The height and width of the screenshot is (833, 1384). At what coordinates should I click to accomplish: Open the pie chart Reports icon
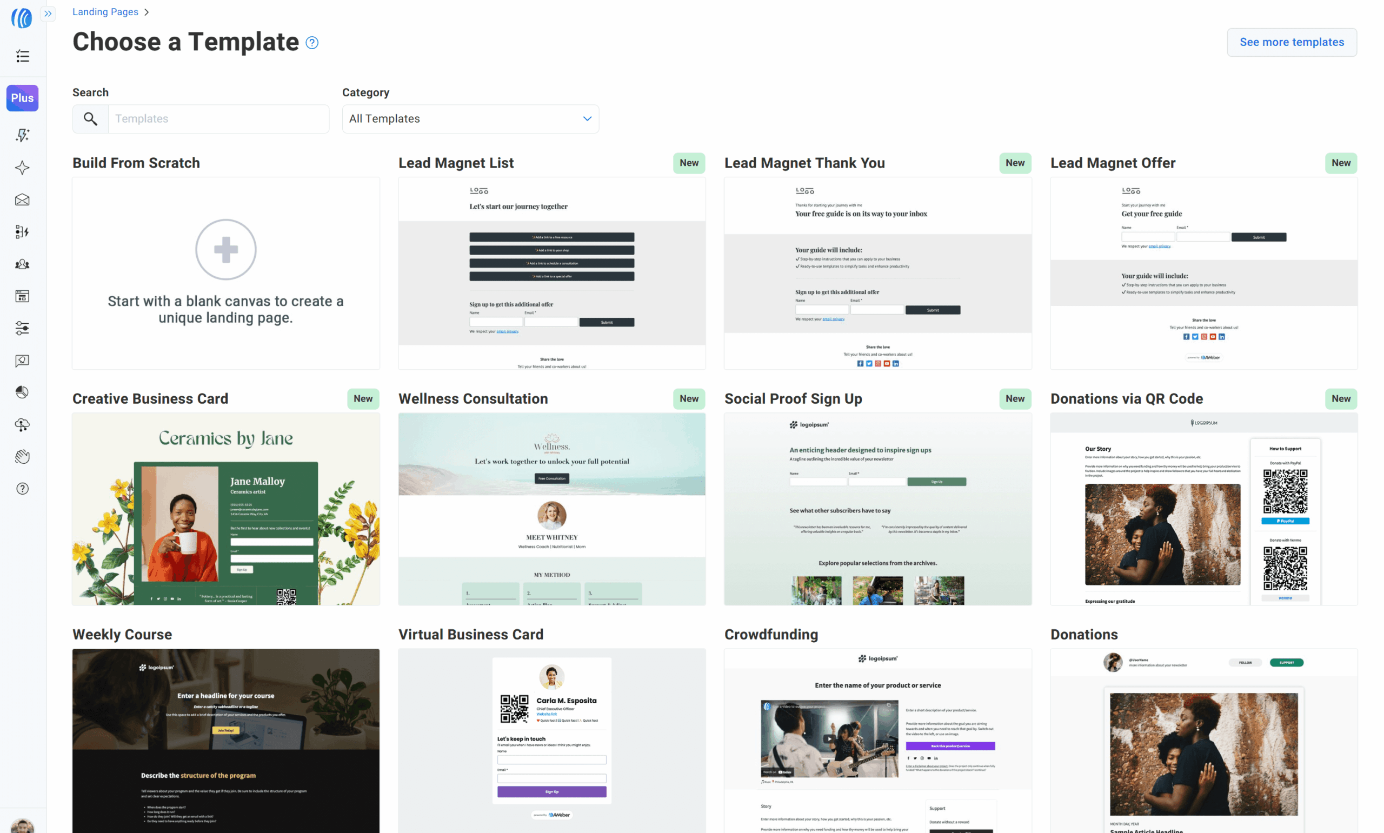[23, 392]
